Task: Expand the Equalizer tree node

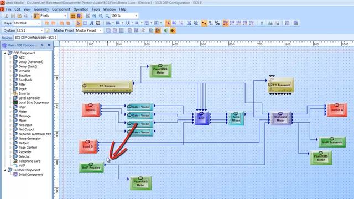Action: 11,75
